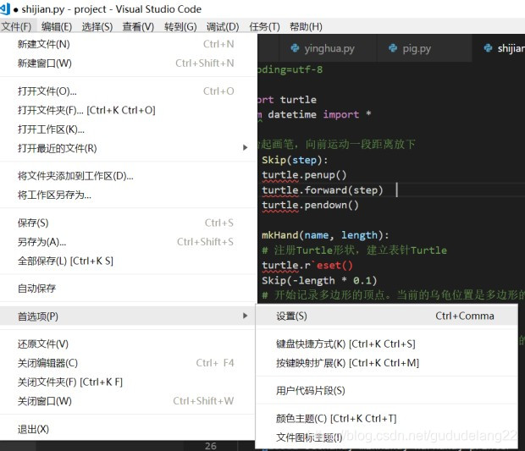Click the mkHand(name, length): line

(325, 235)
